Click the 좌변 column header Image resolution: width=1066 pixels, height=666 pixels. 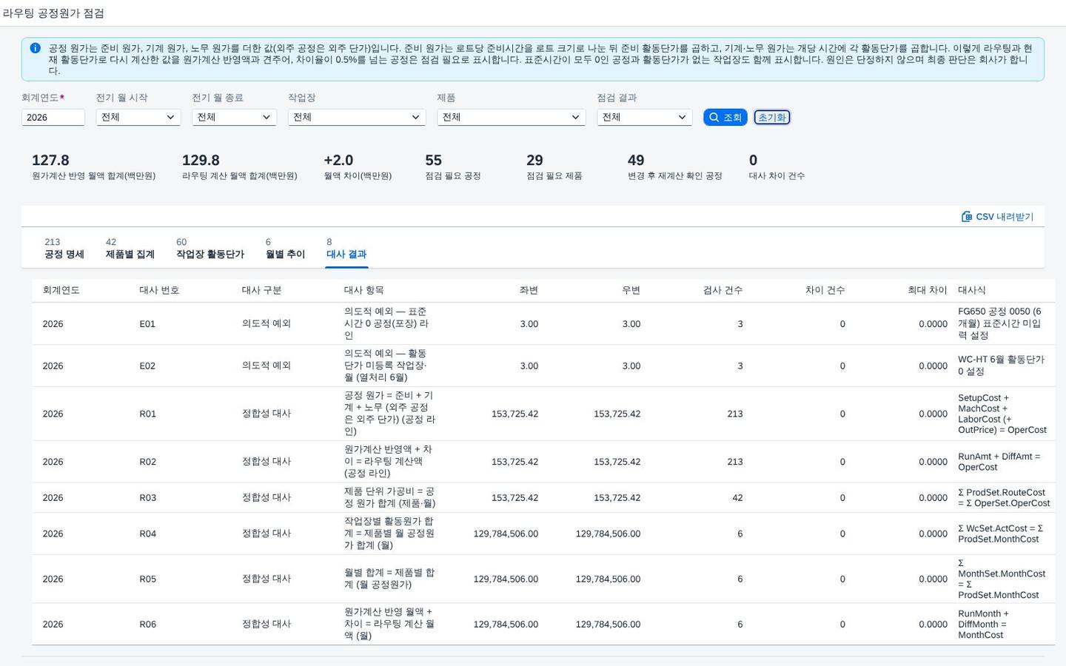(x=529, y=290)
